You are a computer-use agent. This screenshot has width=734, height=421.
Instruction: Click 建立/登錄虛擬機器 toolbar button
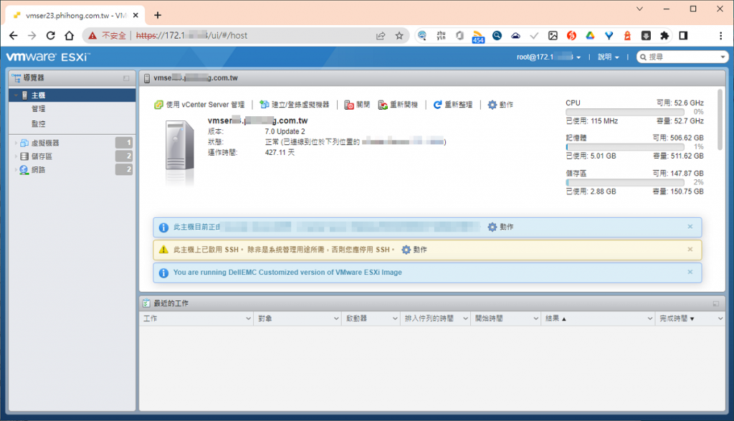click(x=295, y=105)
